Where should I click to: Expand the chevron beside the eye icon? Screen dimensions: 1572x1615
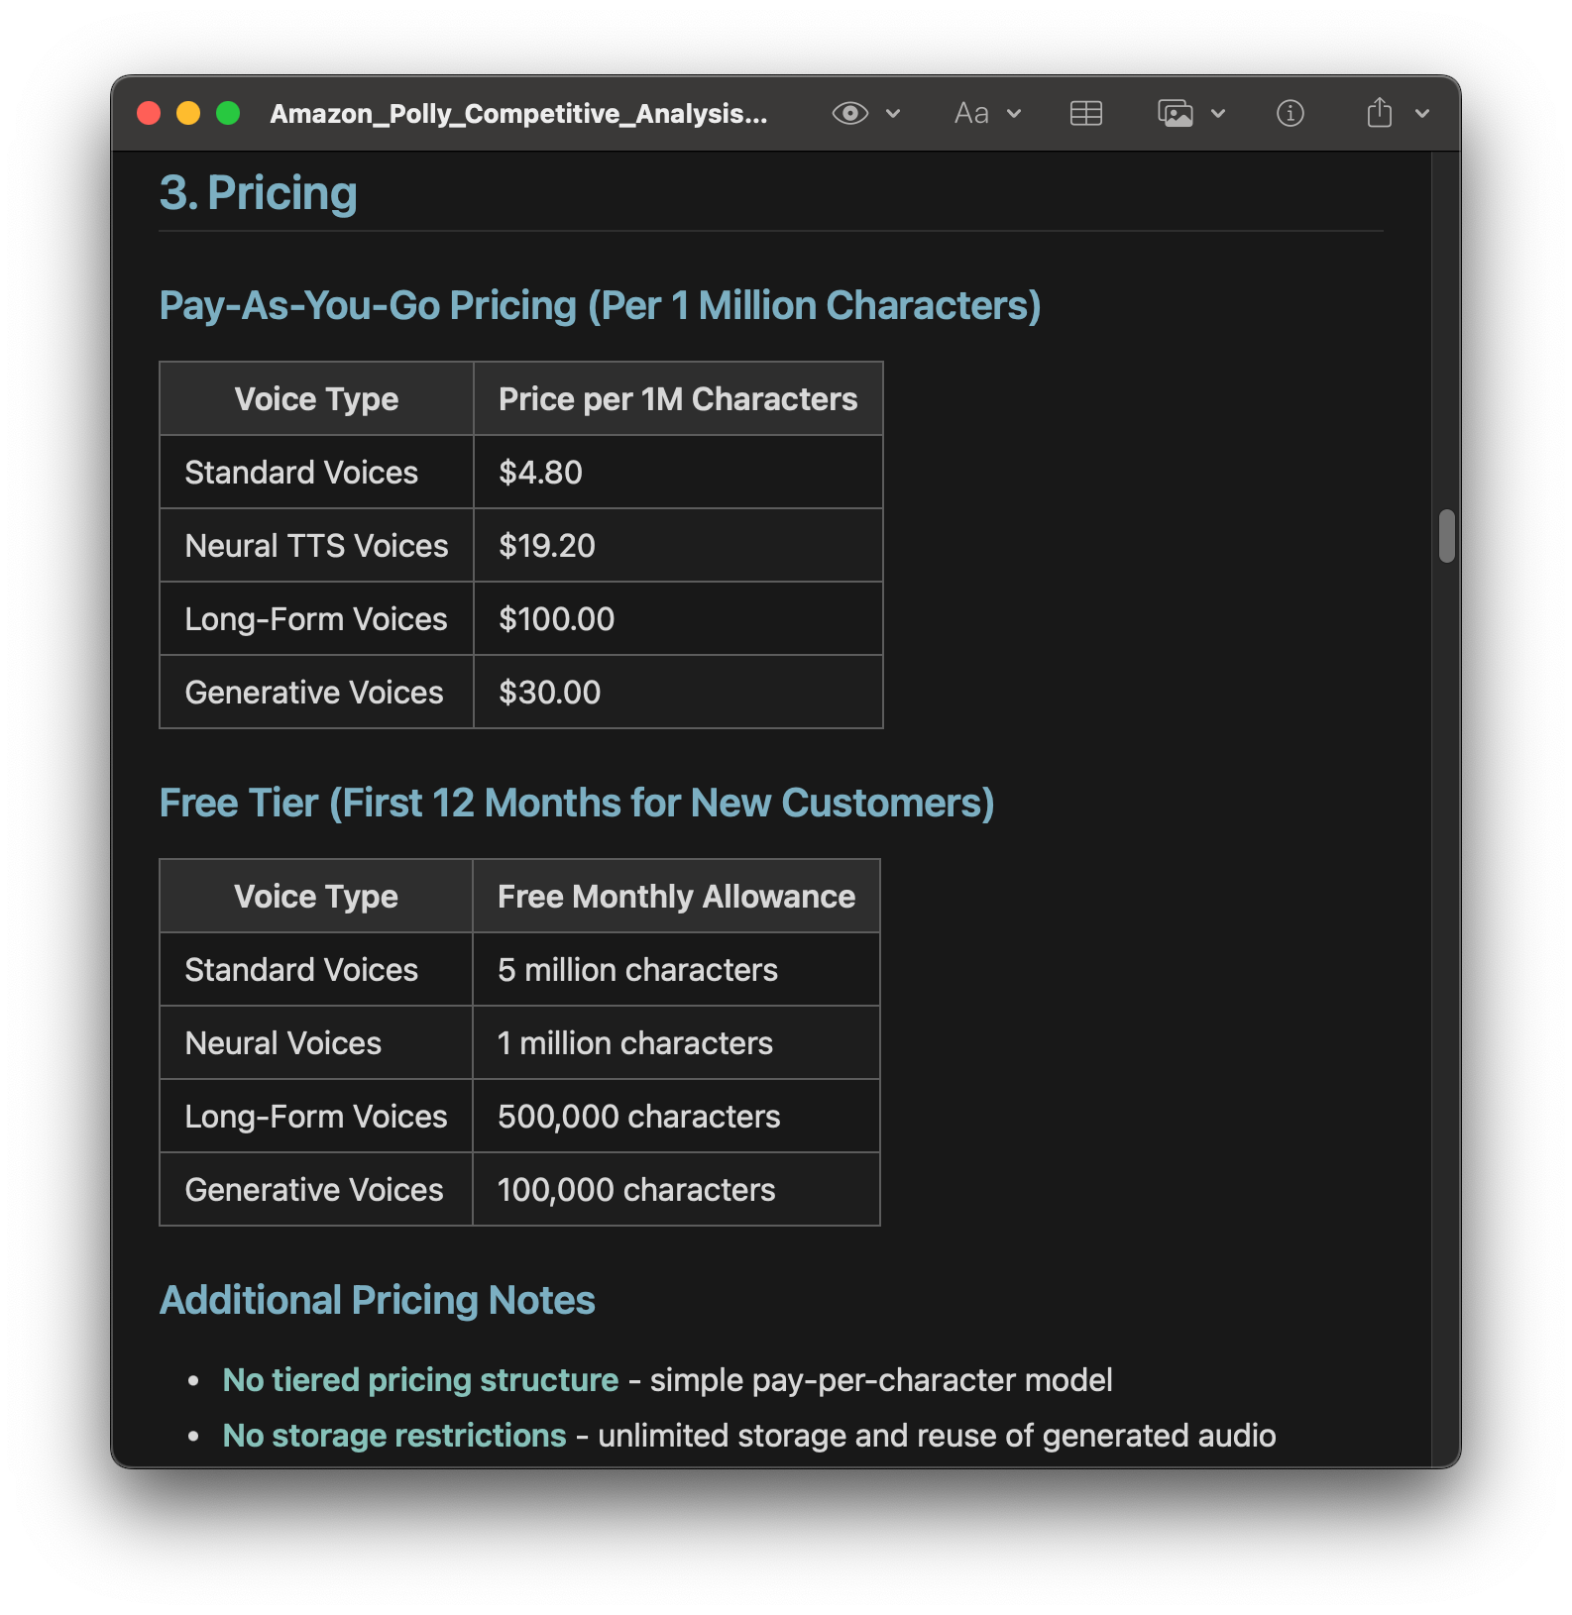[x=893, y=114]
